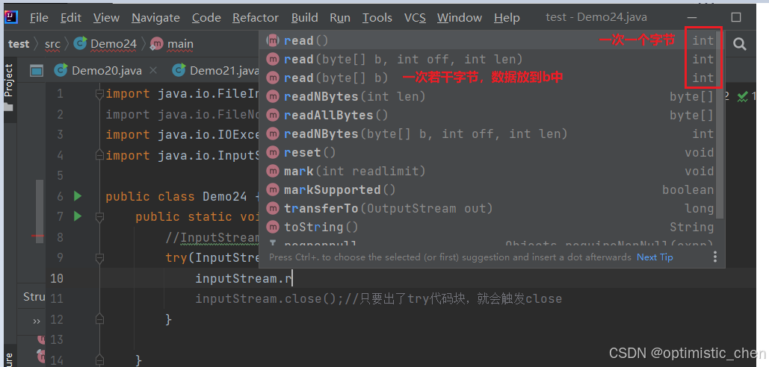The height and width of the screenshot is (367, 769).
Task: Open the Help menu
Action: [507, 18]
